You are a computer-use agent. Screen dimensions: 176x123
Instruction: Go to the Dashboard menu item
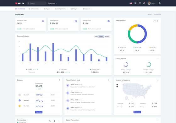click(20, 9)
